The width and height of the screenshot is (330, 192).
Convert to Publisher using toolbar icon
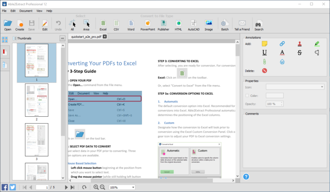(x=164, y=23)
